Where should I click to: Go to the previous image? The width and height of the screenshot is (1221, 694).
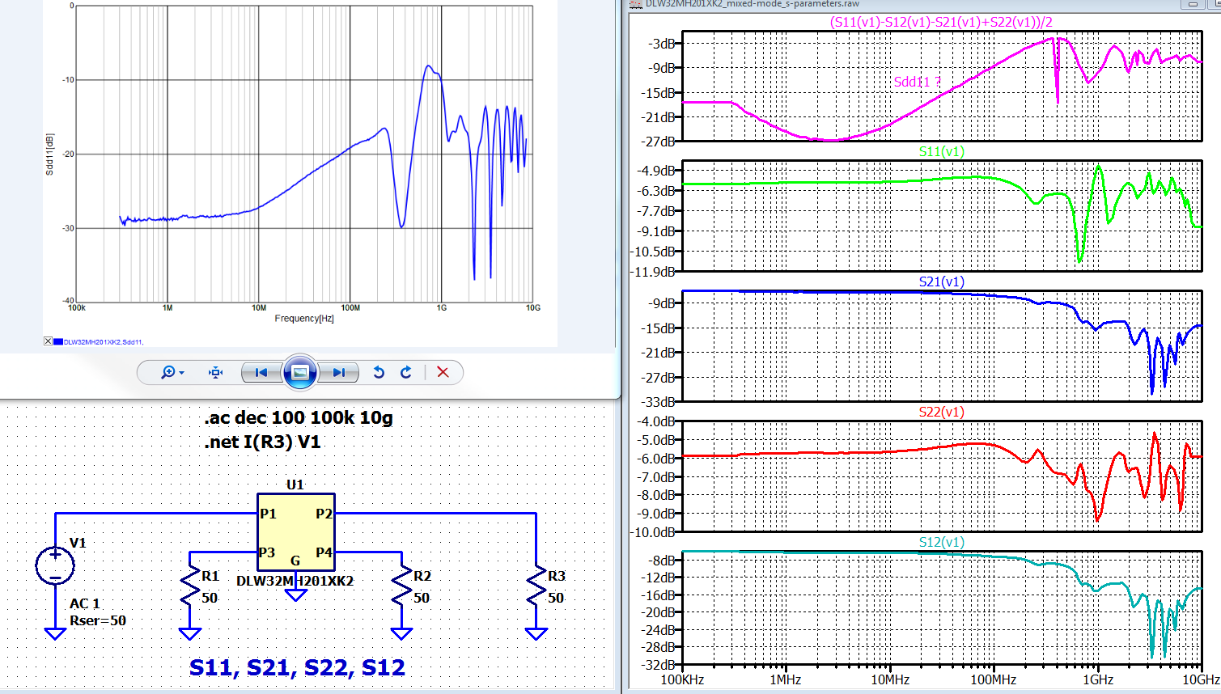point(261,372)
